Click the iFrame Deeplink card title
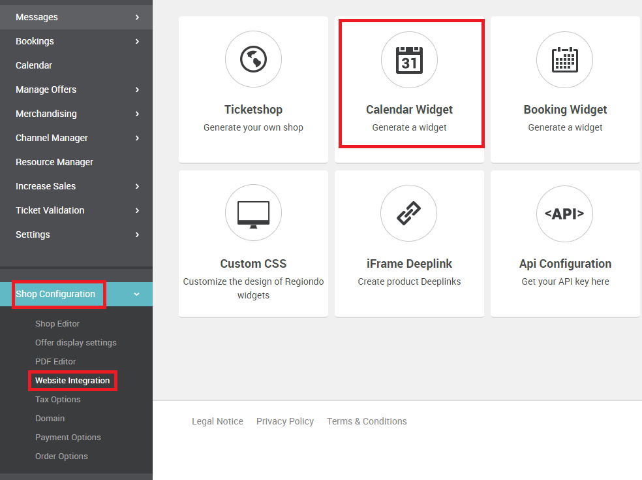The height and width of the screenshot is (480, 642). pos(410,264)
